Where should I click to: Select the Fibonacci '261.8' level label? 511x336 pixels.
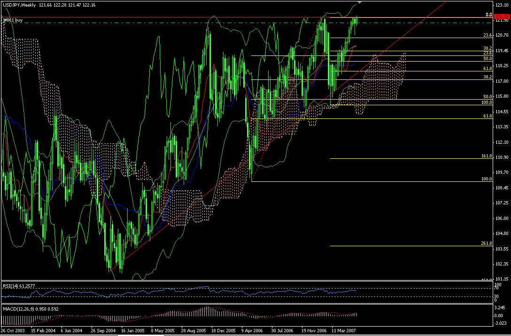pos(486,243)
